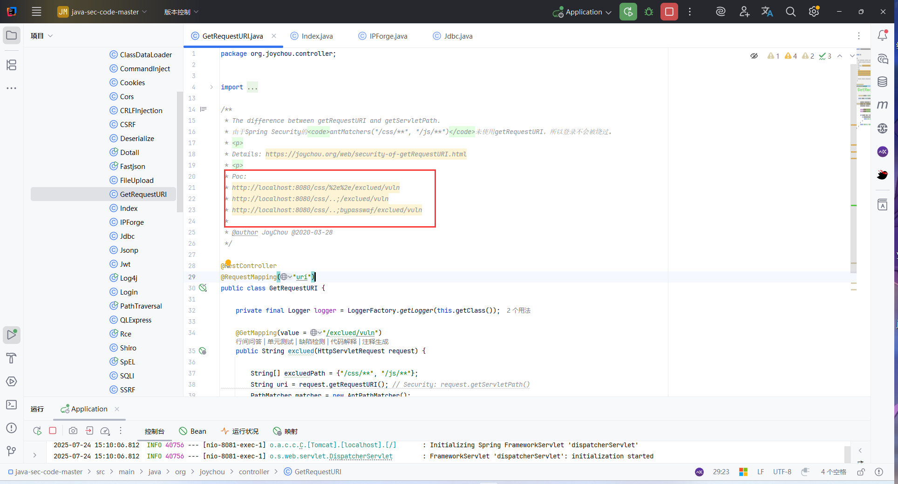Switch to the IPForge.java editor tab
The width and height of the screenshot is (898, 484).
pos(383,36)
